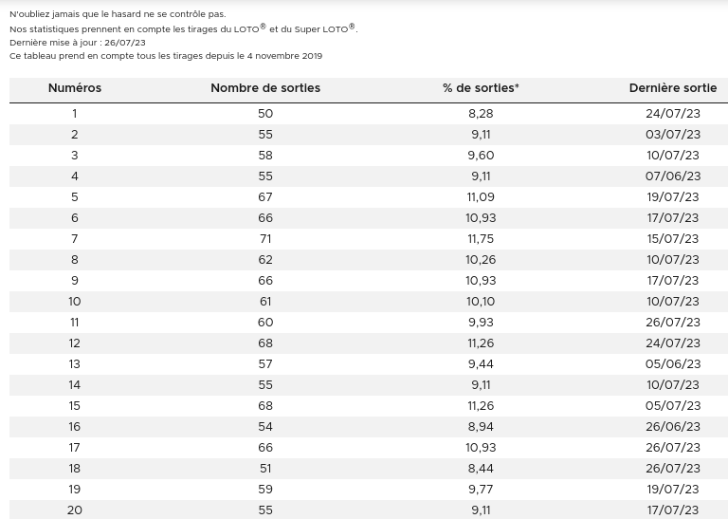The image size is (728, 519).
Task: Select the 05/06/23 last draw date
Action: 672,364
